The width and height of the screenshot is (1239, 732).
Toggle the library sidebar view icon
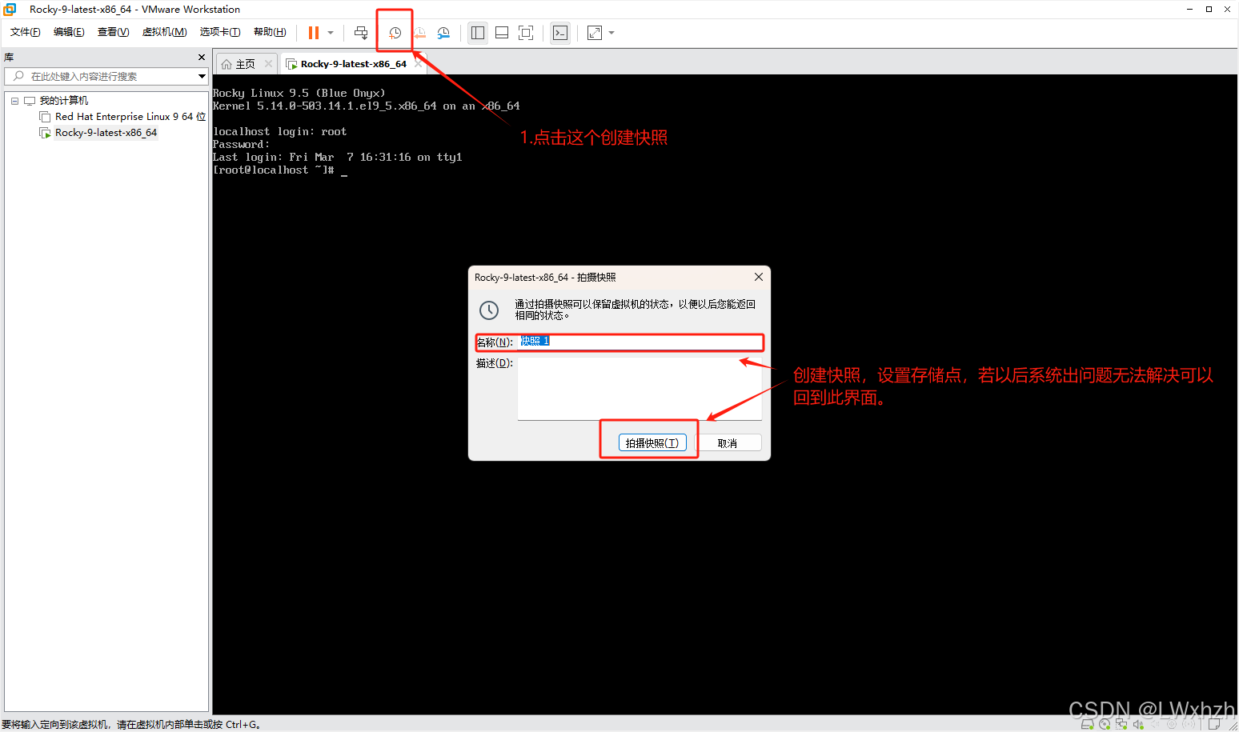[x=478, y=33]
